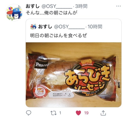The width and height of the screenshot is (127, 119).
Task: Open the reply speech bubble icon
Action: (x=29, y=113)
